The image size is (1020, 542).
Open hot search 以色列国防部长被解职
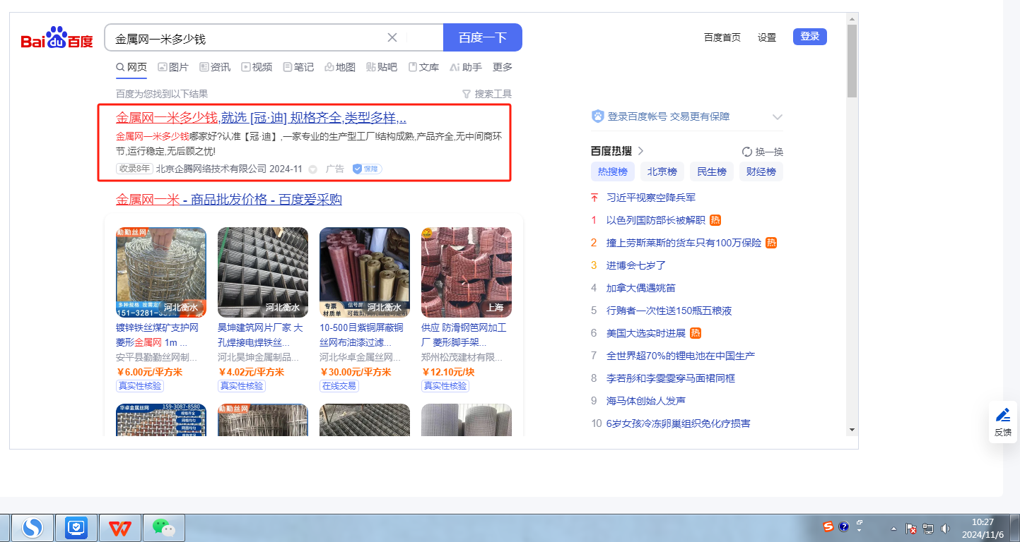(656, 220)
